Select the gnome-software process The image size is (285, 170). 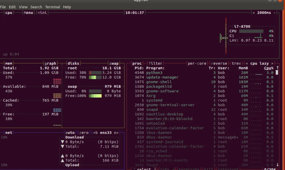pos(204,91)
